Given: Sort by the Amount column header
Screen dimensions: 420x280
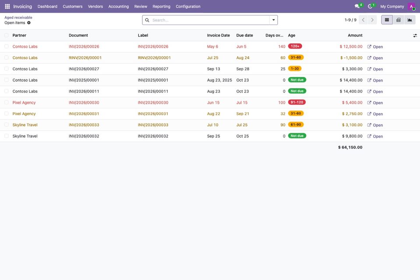Looking at the screenshot, I should (x=355, y=35).
